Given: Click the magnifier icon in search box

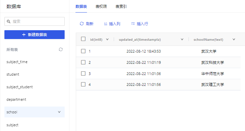Looking at the screenshot, I should (8, 21).
